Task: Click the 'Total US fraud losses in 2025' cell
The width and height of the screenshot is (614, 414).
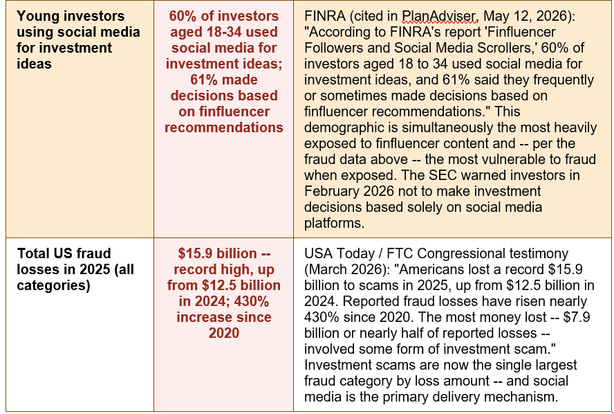Action: [x=80, y=324]
